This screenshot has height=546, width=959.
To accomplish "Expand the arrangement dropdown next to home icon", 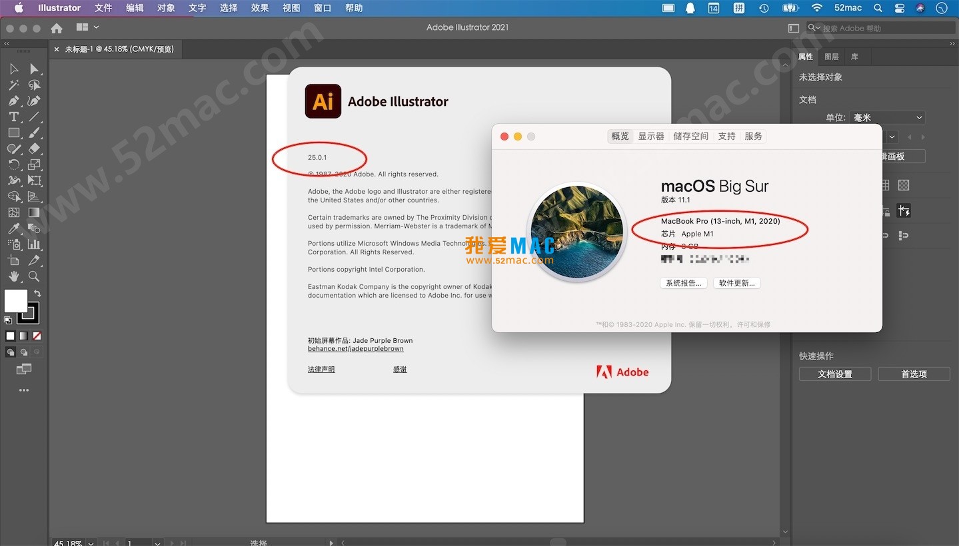I will tap(97, 27).
